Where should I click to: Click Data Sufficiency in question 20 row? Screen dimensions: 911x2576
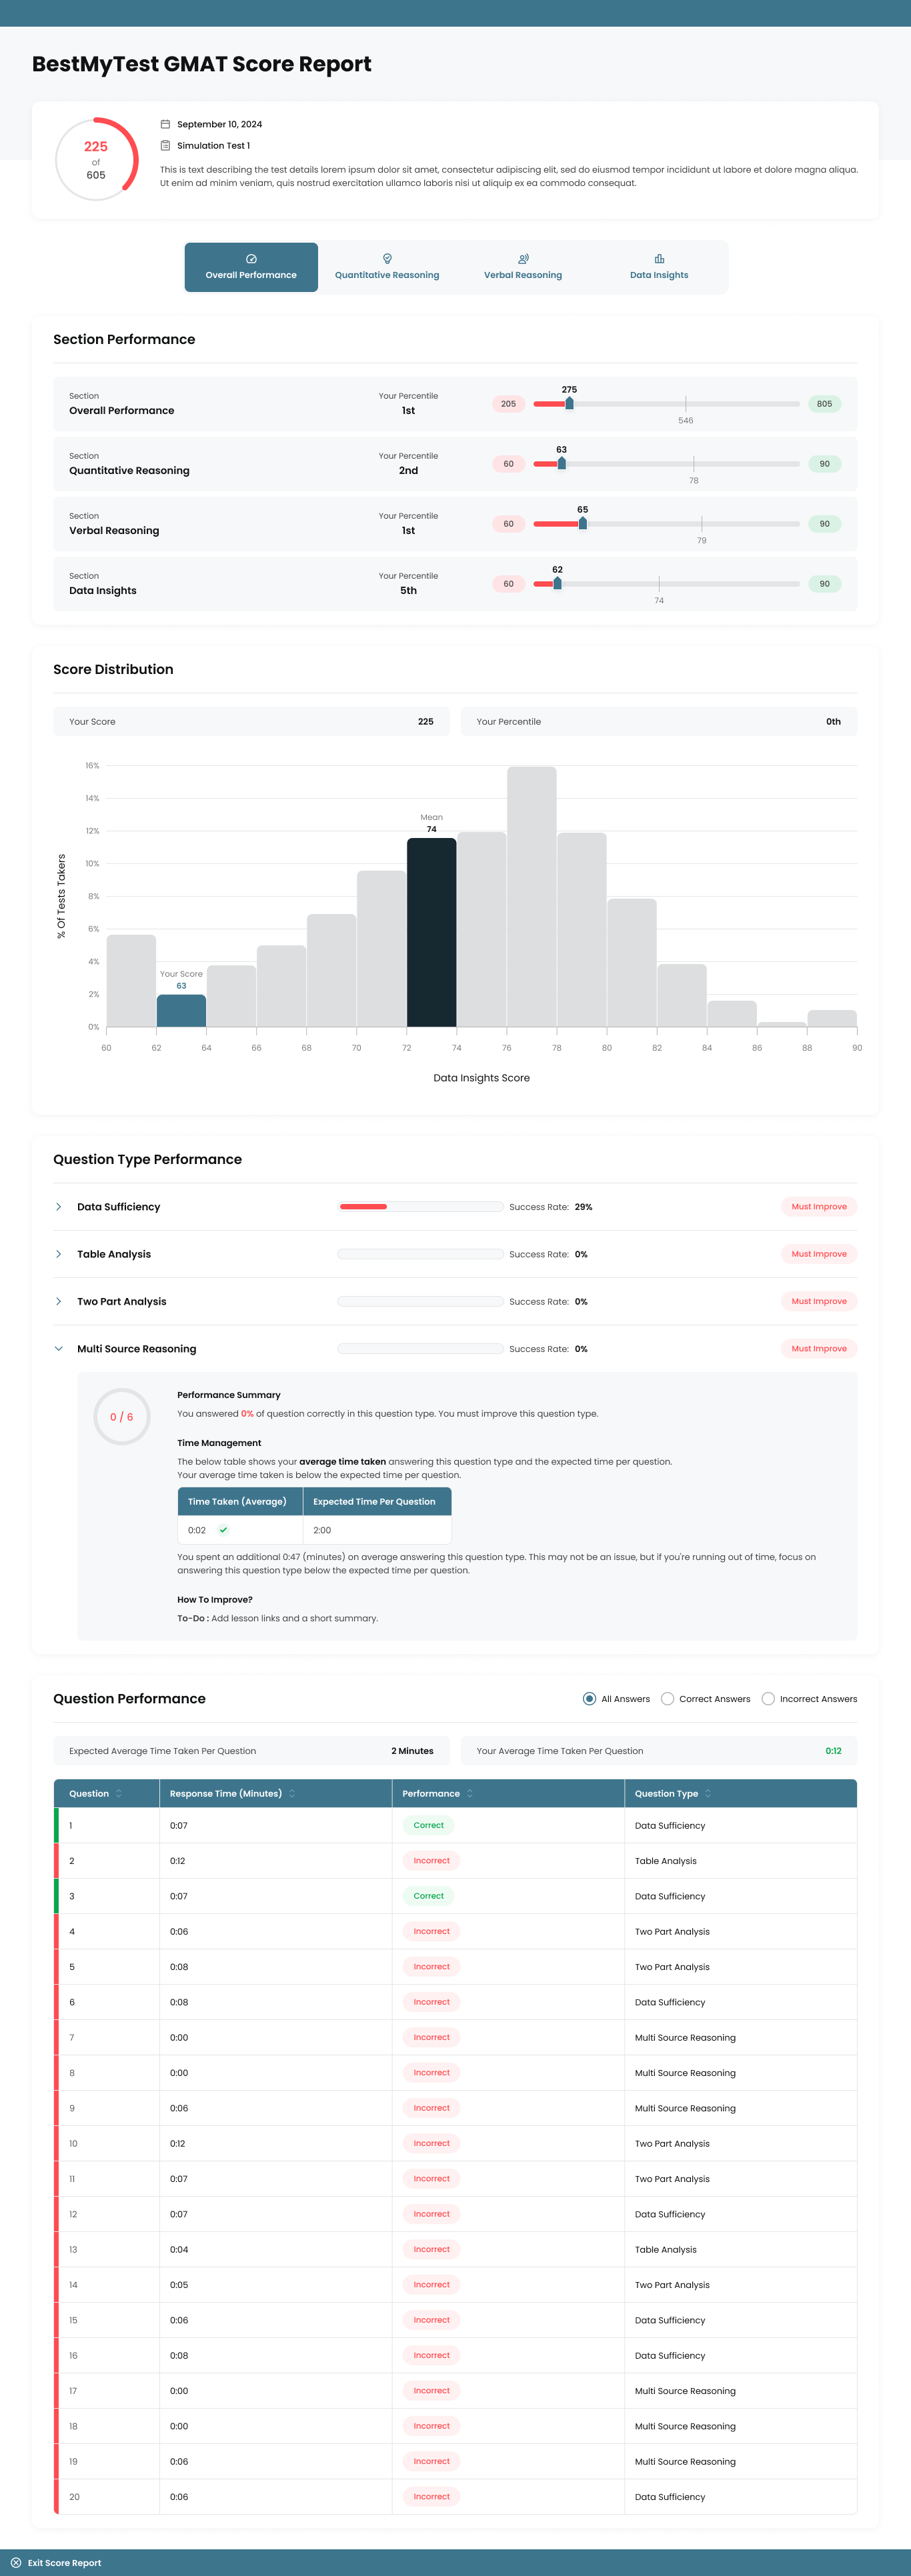click(670, 2497)
